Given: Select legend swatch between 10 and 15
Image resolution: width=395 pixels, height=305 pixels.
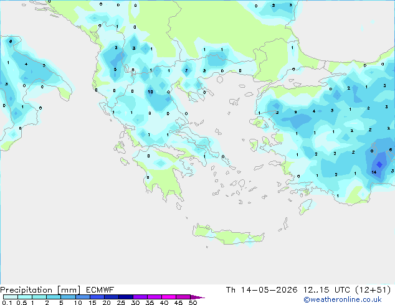Looking at the screenshot, I should 82,297.
